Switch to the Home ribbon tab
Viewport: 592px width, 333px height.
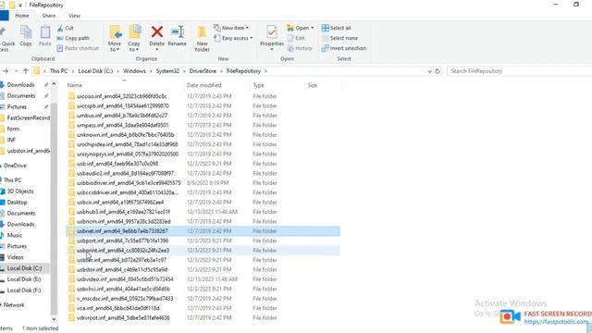tap(22, 16)
